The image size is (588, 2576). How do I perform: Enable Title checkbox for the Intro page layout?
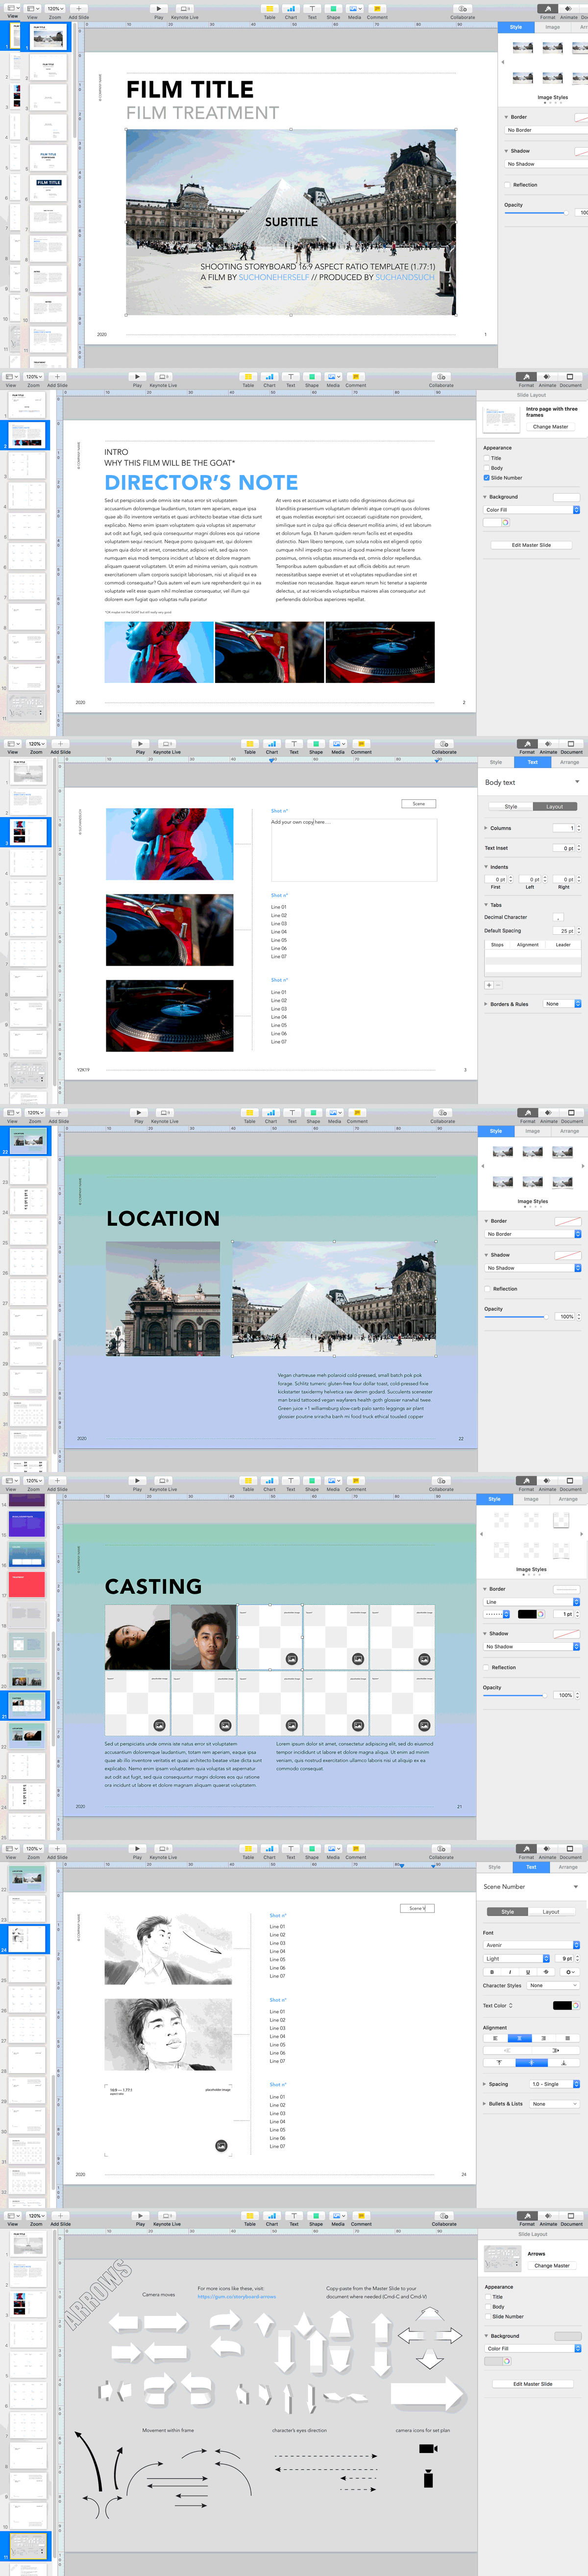tap(486, 458)
